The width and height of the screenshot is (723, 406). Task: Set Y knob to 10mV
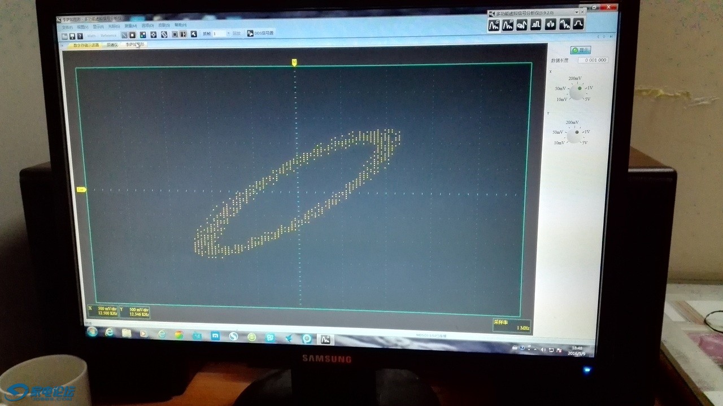[559, 143]
